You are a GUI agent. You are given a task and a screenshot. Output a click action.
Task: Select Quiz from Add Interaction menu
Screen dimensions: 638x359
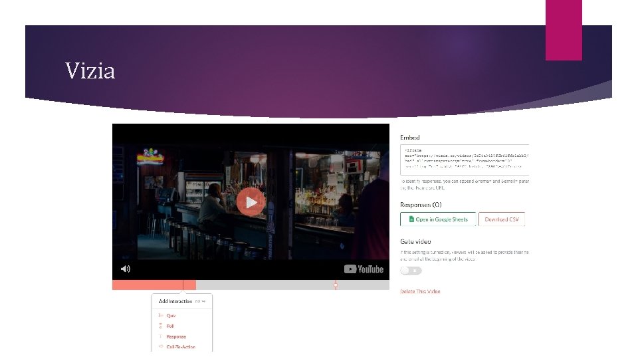pos(171,315)
